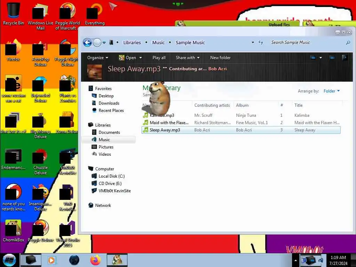Expand the Open button dropdown arrow

[x=140, y=58]
